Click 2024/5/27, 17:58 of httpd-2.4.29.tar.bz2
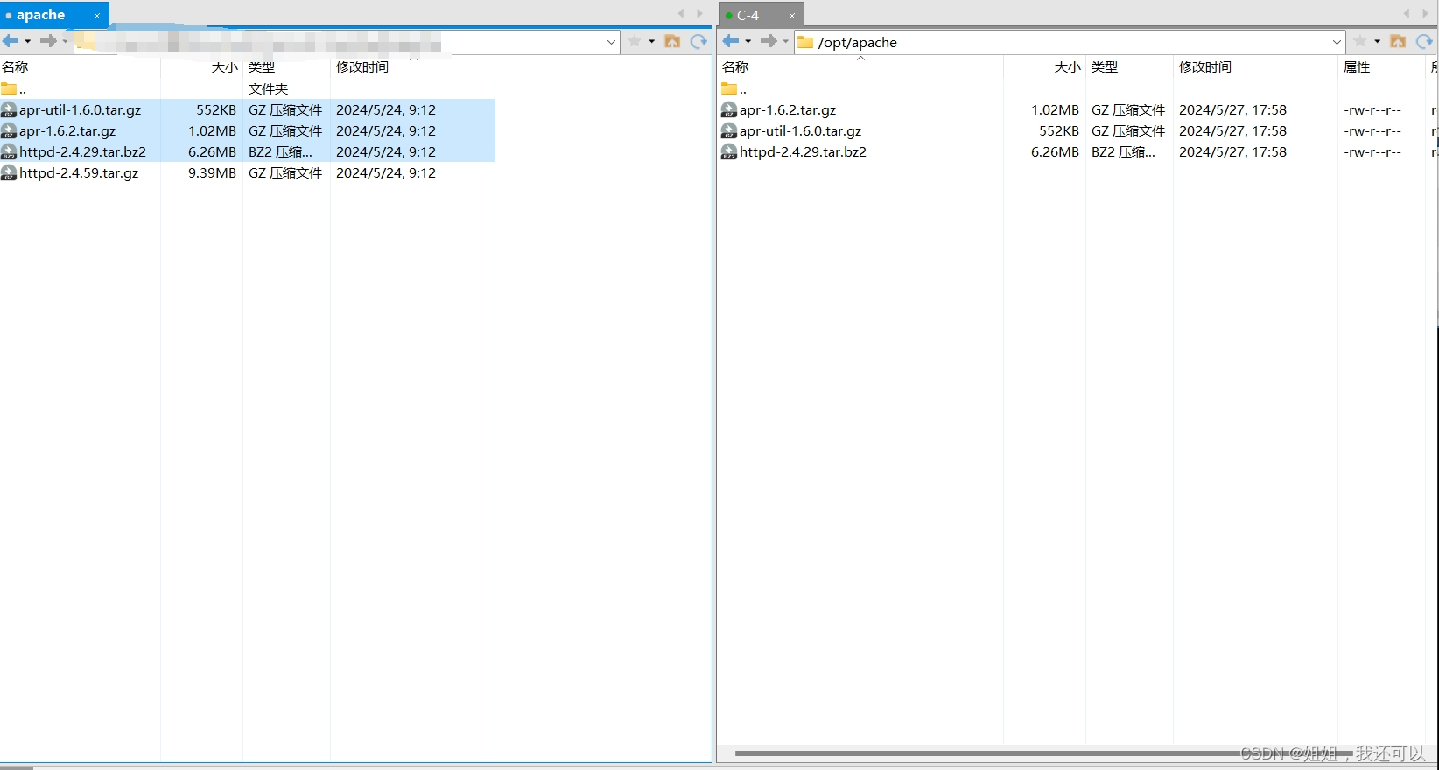 click(x=1232, y=151)
